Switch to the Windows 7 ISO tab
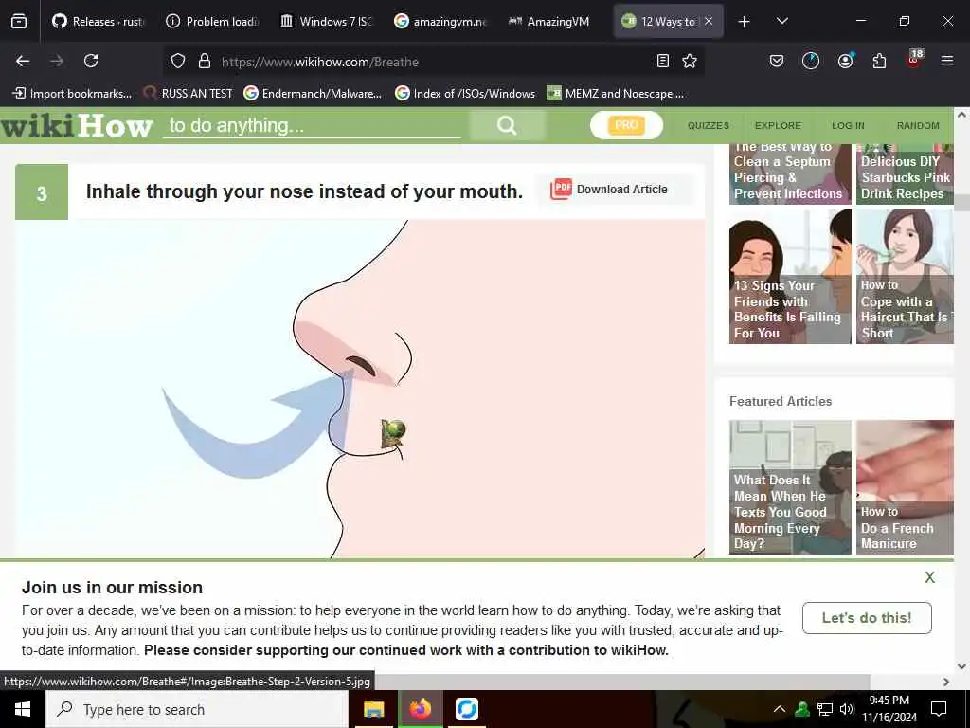The width and height of the screenshot is (970, 728). [327, 22]
